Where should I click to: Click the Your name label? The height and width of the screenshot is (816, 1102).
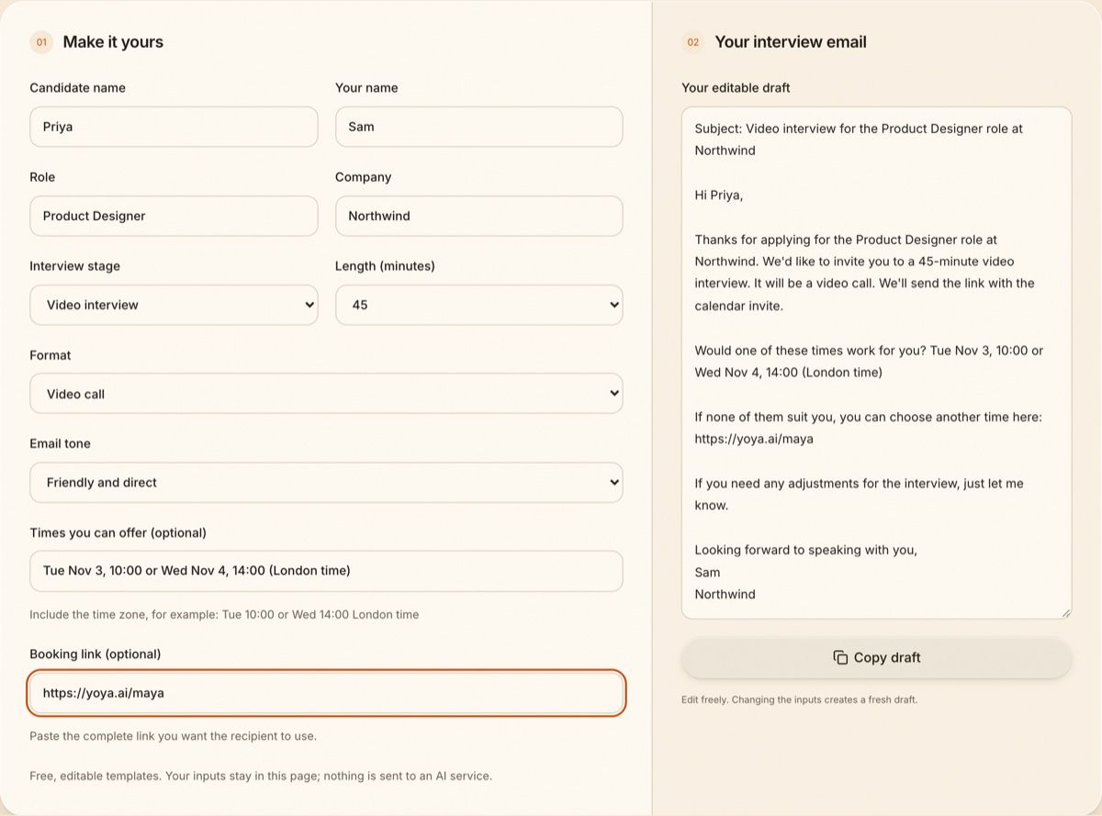pos(366,88)
